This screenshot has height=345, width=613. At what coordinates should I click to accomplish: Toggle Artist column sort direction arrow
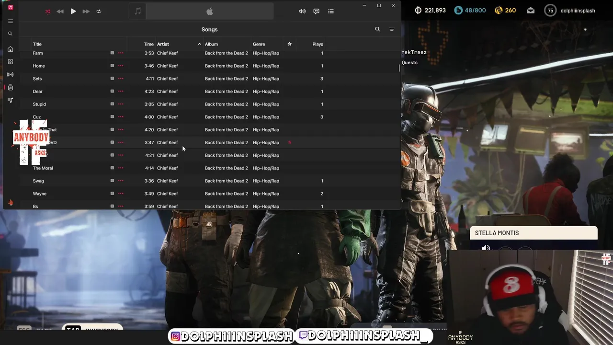pyautogui.click(x=199, y=44)
